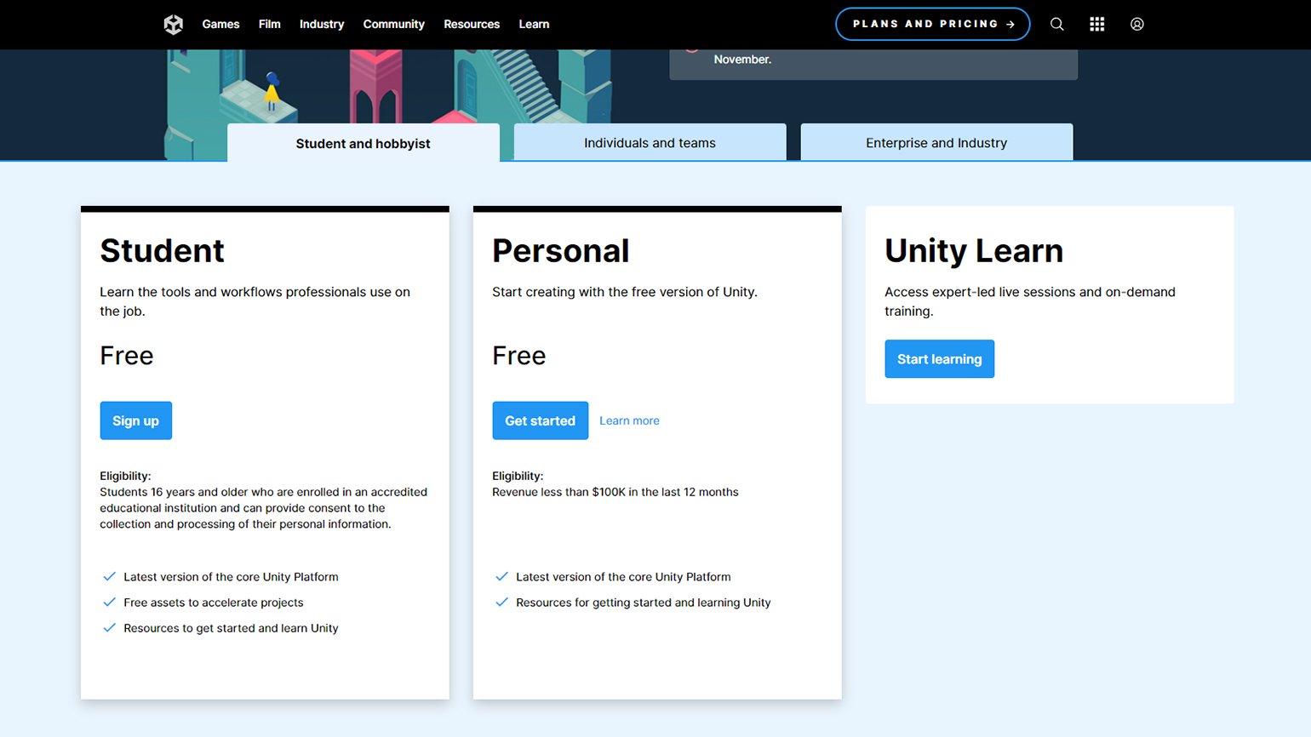Click the user account profile icon
Screen dimensions: 1311x737
[x=1136, y=25]
